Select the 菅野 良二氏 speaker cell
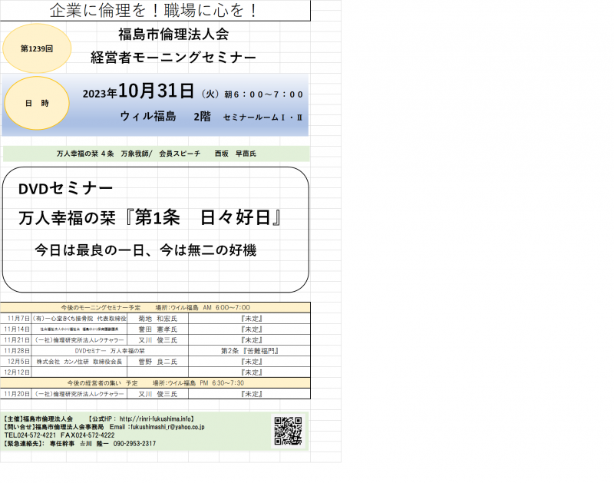Screen dimensions: 614x483 [157, 361]
